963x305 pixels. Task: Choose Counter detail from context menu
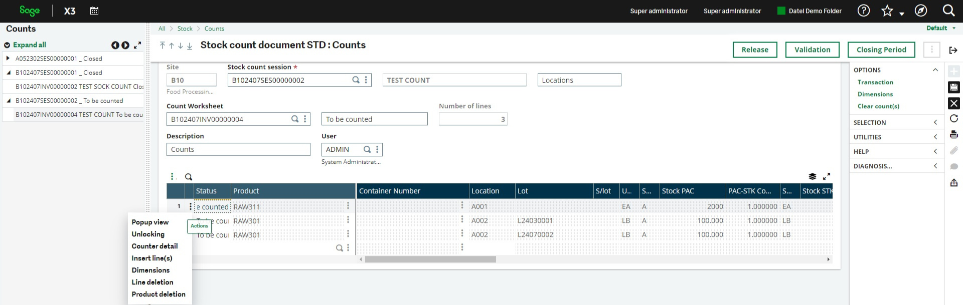154,246
